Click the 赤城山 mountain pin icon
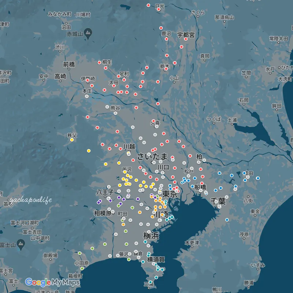 pyautogui.click(x=88, y=33)
